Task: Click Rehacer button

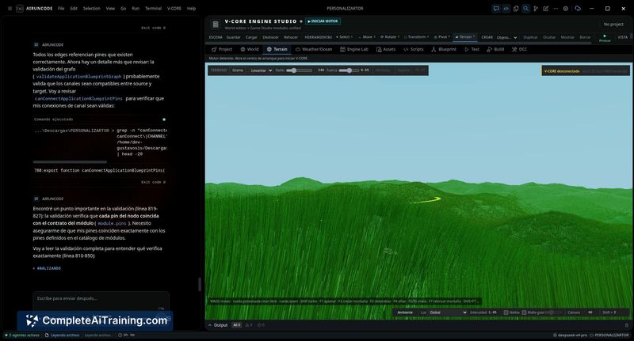Action: [291, 37]
